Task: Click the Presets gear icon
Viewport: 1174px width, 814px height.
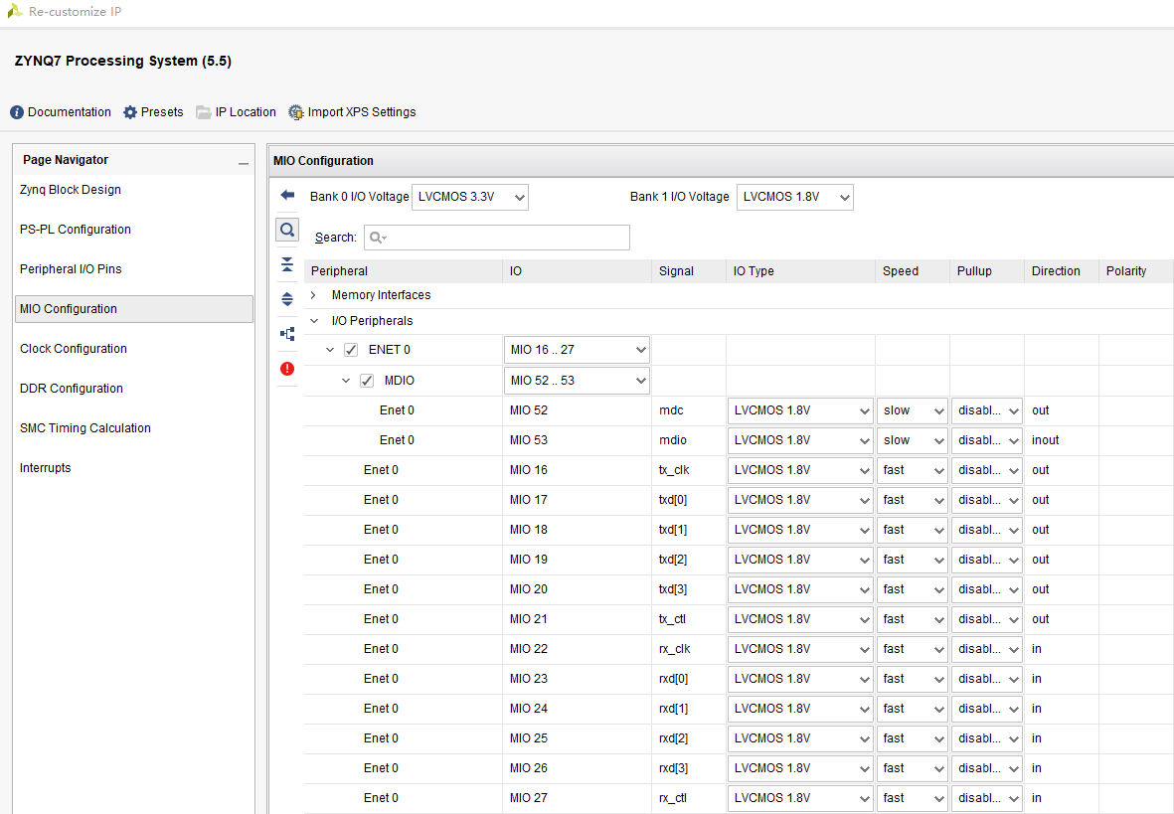Action: pos(130,112)
